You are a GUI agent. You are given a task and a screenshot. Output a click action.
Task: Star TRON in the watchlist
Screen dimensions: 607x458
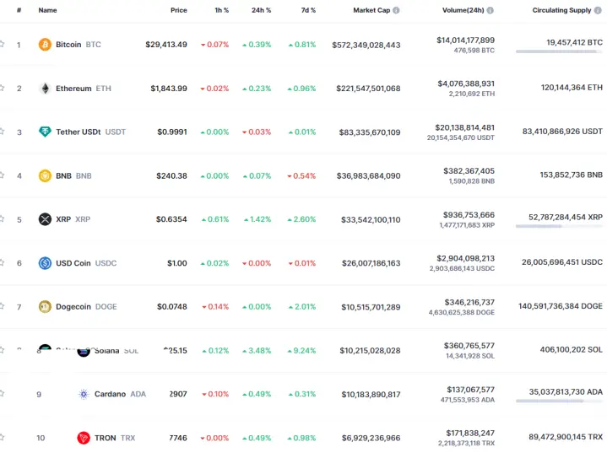(x=2, y=438)
